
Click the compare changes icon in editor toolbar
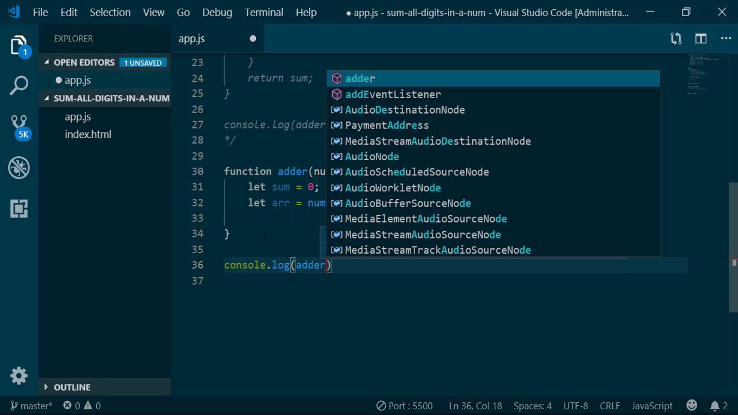tap(676, 39)
